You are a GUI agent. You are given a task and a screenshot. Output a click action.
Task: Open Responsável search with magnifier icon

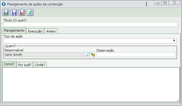[87, 55]
